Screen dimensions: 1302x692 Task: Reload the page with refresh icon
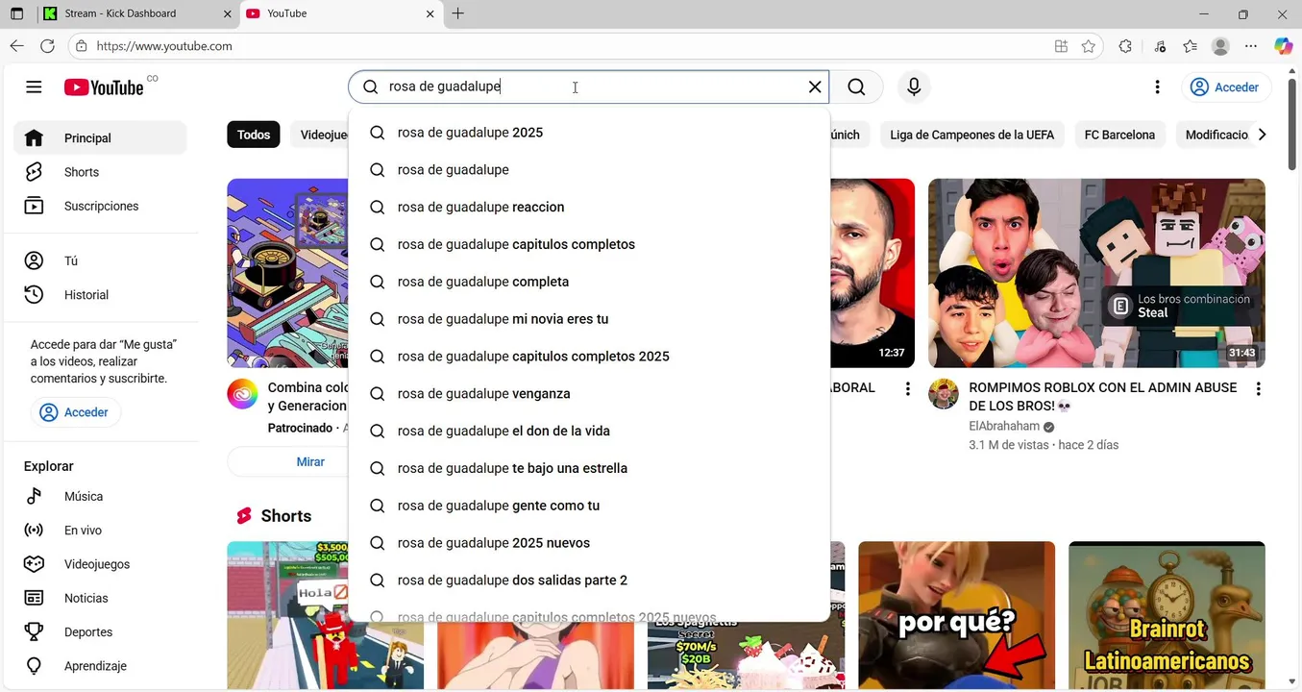[47, 46]
